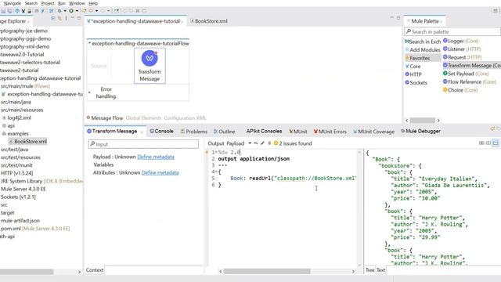Open the Global Elements editor tab

pos(143,118)
